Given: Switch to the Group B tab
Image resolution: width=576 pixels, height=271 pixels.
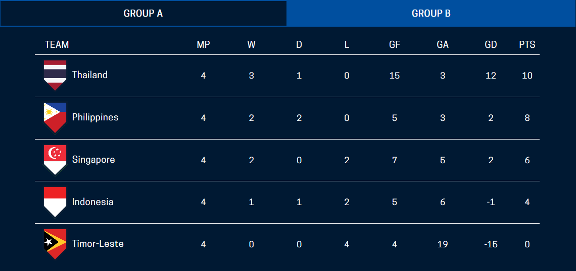Looking at the screenshot, I should click(x=431, y=14).
